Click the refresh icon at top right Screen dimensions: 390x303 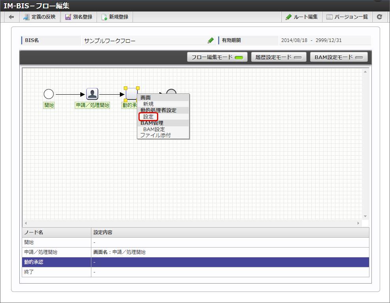[x=379, y=17]
